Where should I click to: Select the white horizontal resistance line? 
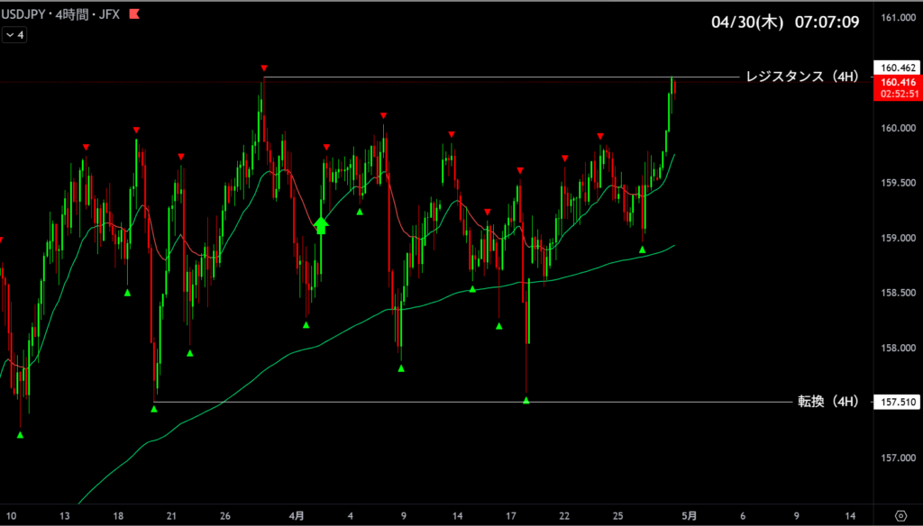tap(496, 77)
